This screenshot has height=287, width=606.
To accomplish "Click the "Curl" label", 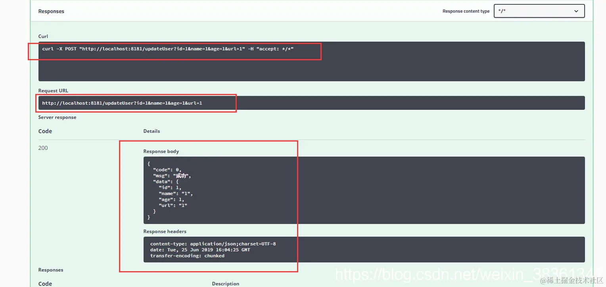I will (43, 36).
